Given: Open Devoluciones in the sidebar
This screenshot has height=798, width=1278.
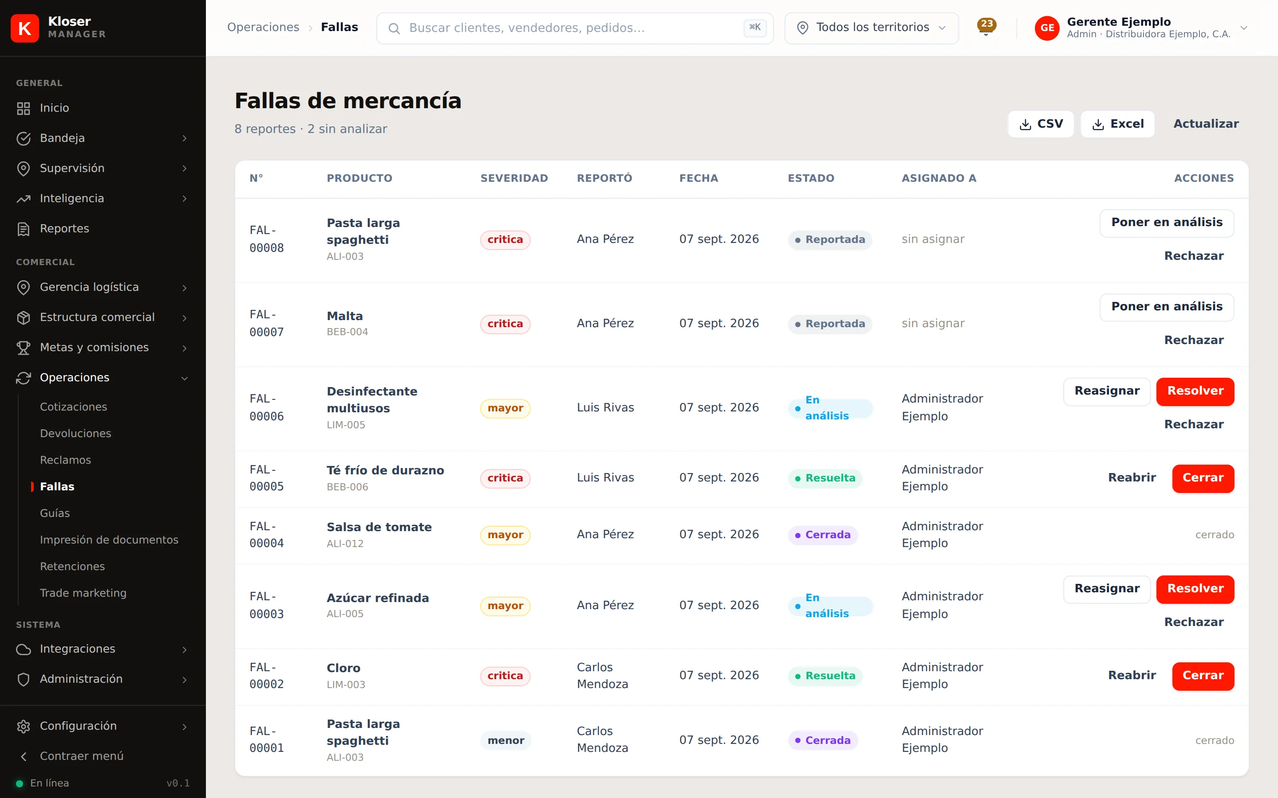Looking at the screenshot, I should click(x=75, y=433).
